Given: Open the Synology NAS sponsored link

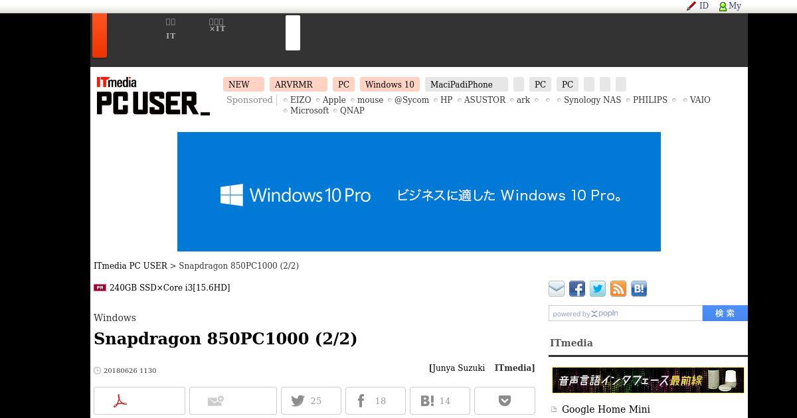Looking at the screenshot, I should tap(592, 100).
